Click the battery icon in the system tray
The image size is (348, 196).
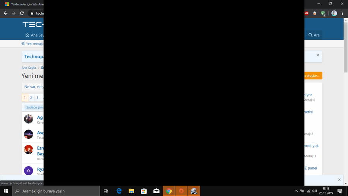[x=302, y=191]
